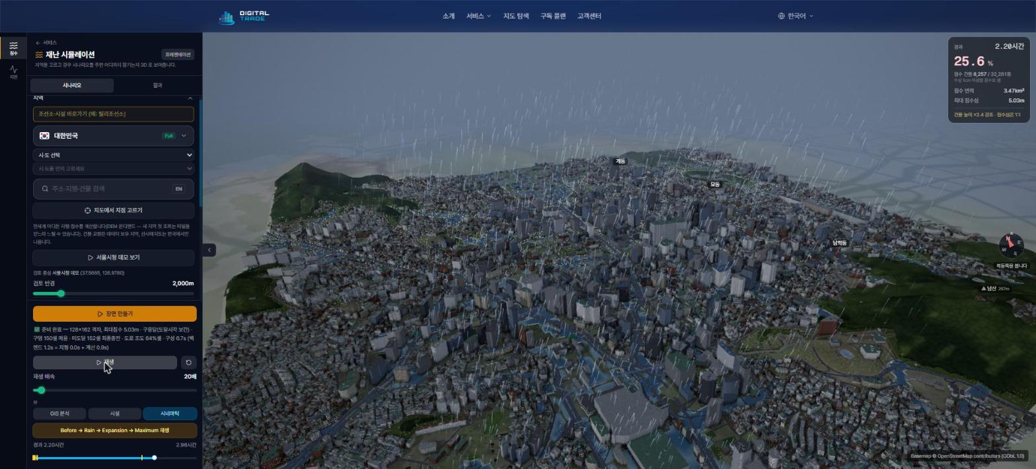Viewport: 1036px width, 469px height.
Task: Click the 25.6 % flooded percentage value
Action: pyautogui.click(x=973, y=61)
